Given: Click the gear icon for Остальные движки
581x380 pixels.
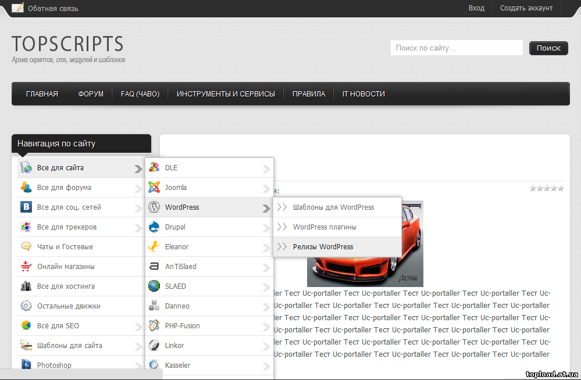Looking at the screenshot, I should (26, 306).
